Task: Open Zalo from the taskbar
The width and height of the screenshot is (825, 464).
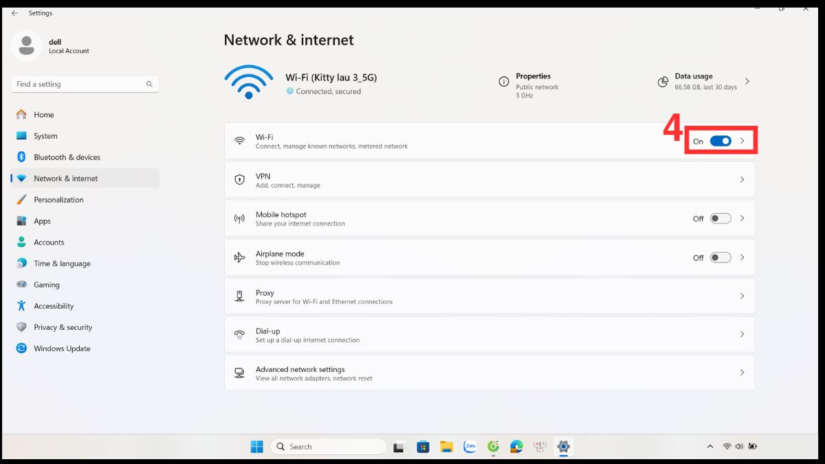Action: point(470,446)
